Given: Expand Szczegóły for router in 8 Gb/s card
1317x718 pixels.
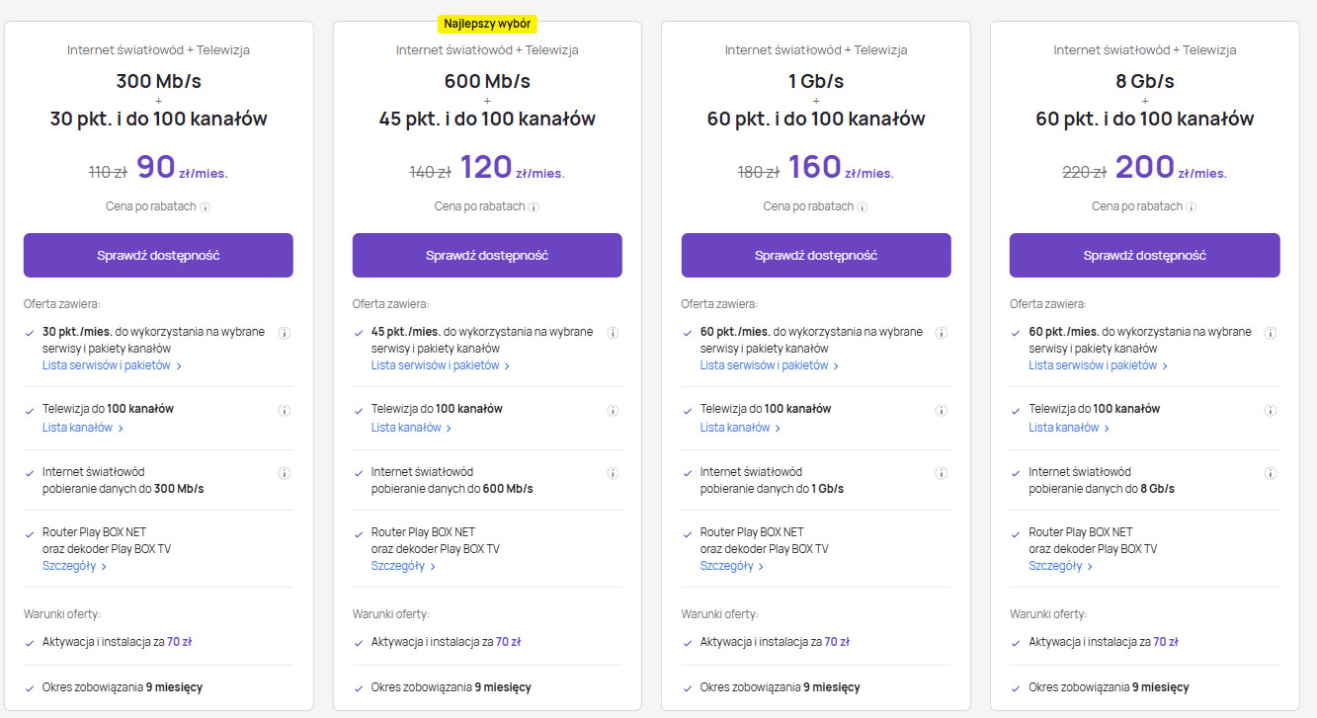Looking at the screenshot, I should coord(1060,566).
